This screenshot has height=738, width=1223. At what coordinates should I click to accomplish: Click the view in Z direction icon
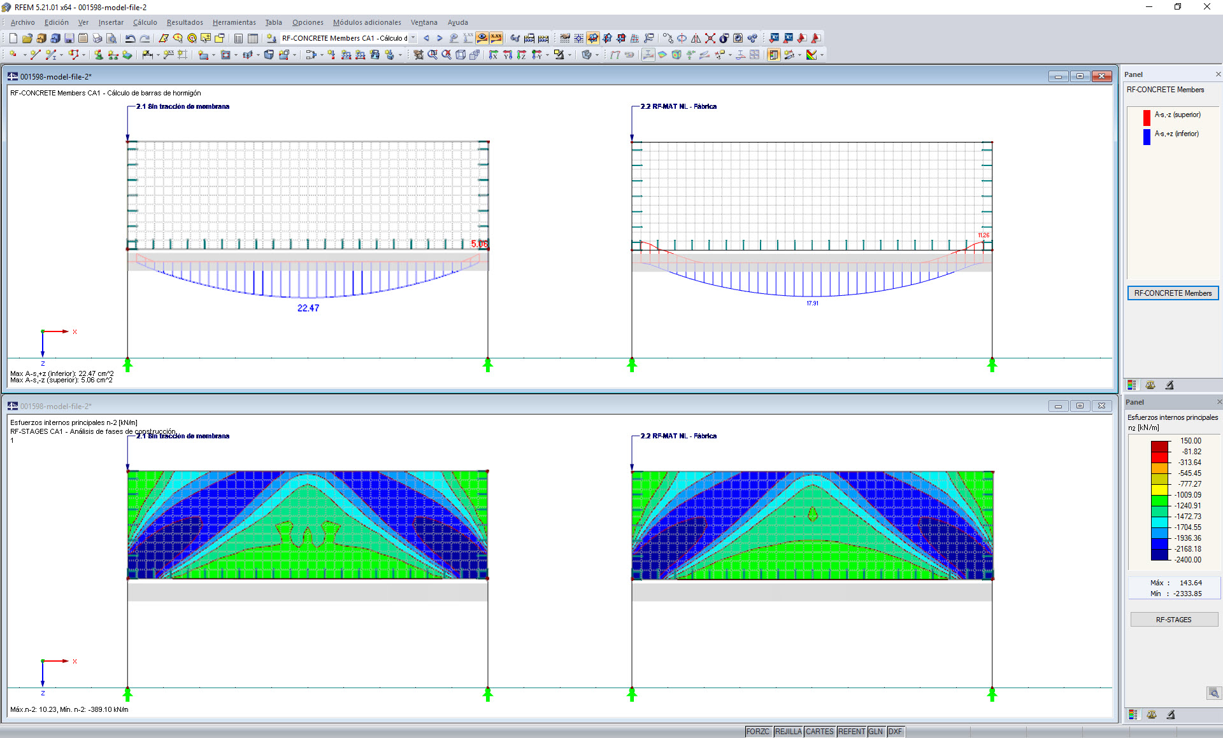point(522,55)
